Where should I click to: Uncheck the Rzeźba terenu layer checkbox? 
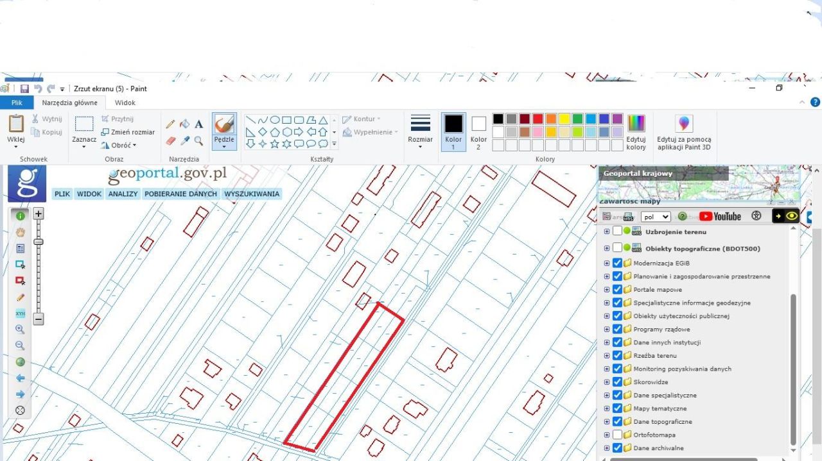click(x=617, y=355)
